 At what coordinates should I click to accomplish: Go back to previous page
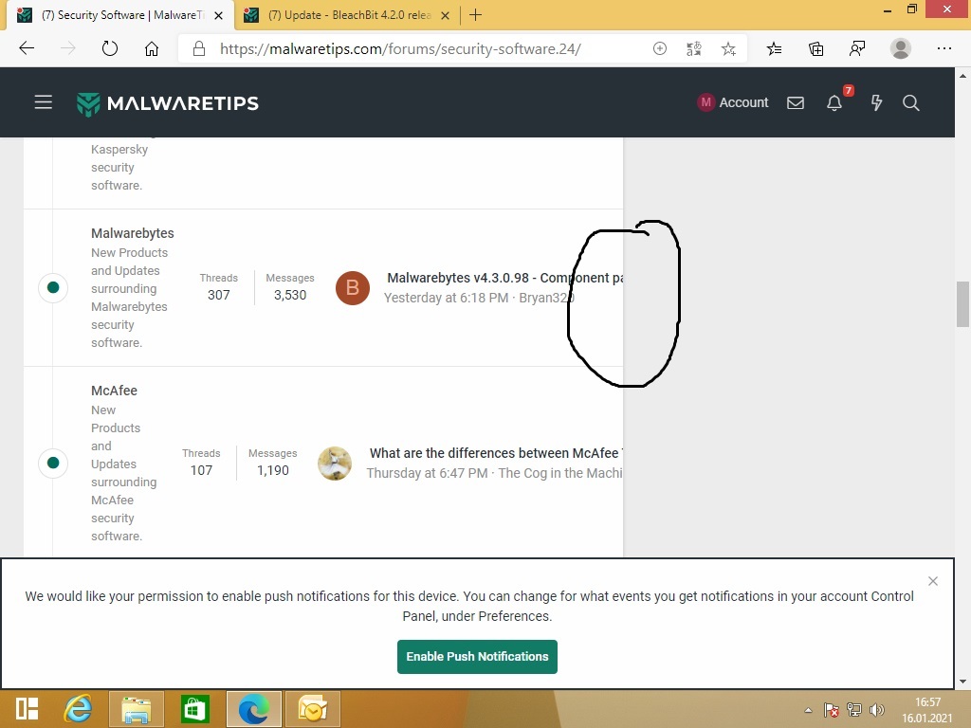(x=27, y=48)
